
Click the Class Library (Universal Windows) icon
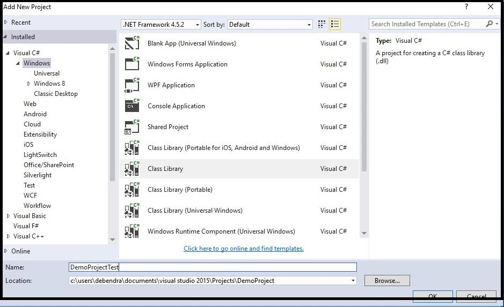(x=132, y=211)
